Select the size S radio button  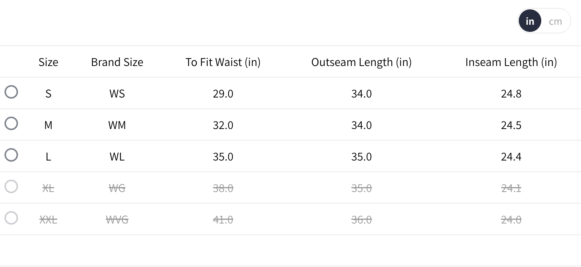(x=11, y=92)
